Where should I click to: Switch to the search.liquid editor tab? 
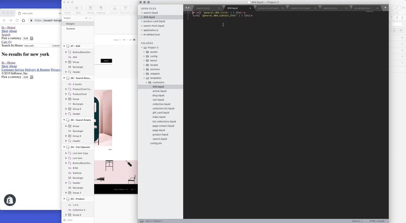point(203,8)
